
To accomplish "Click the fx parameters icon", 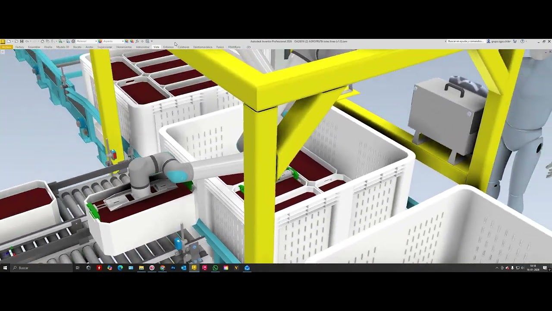I will (x=137, y=41).
